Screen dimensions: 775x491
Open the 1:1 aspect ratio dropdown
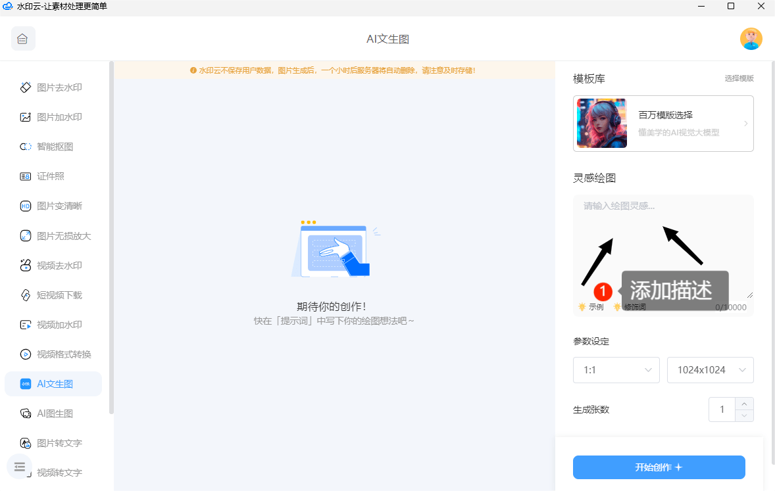pyautogui.click(x=616, y=370)
